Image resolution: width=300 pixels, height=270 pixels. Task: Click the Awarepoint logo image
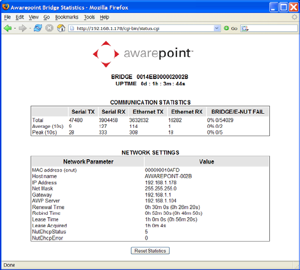pyautogui.click(x=143, y=54)
